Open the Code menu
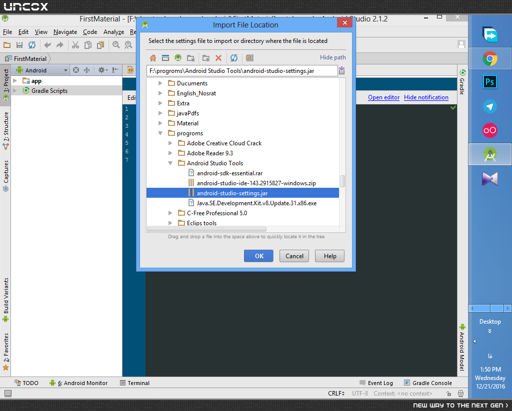Screen dimensions: 512x411 90,32
